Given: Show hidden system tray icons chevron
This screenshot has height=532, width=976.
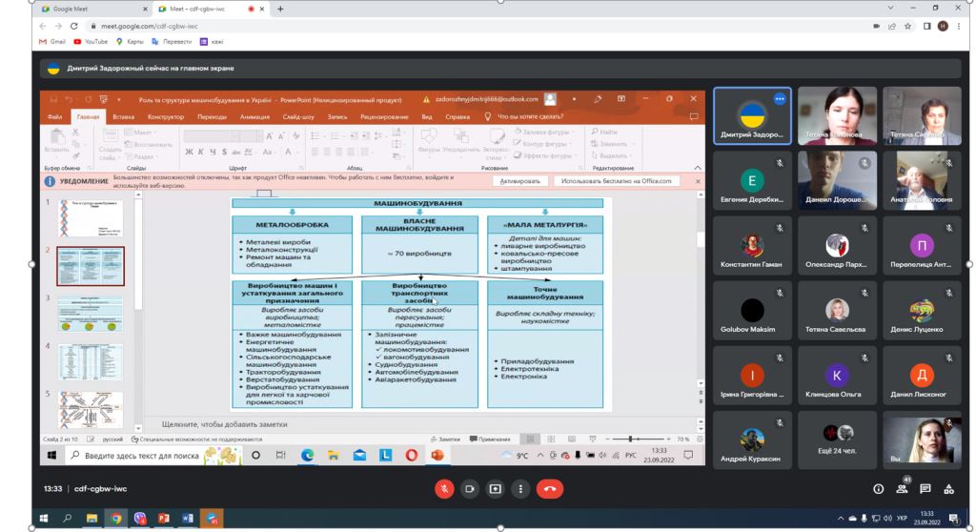Looking at the screenshot, I should [x=841, y=519].
